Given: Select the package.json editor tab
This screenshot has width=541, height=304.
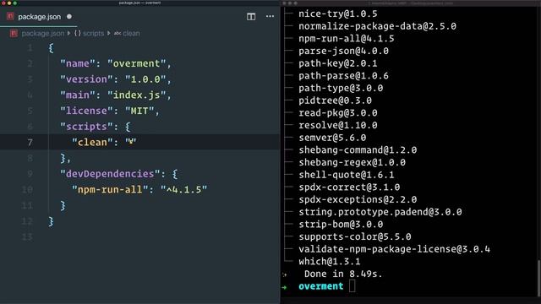Looking at the screenshot, I should (40, 17).
